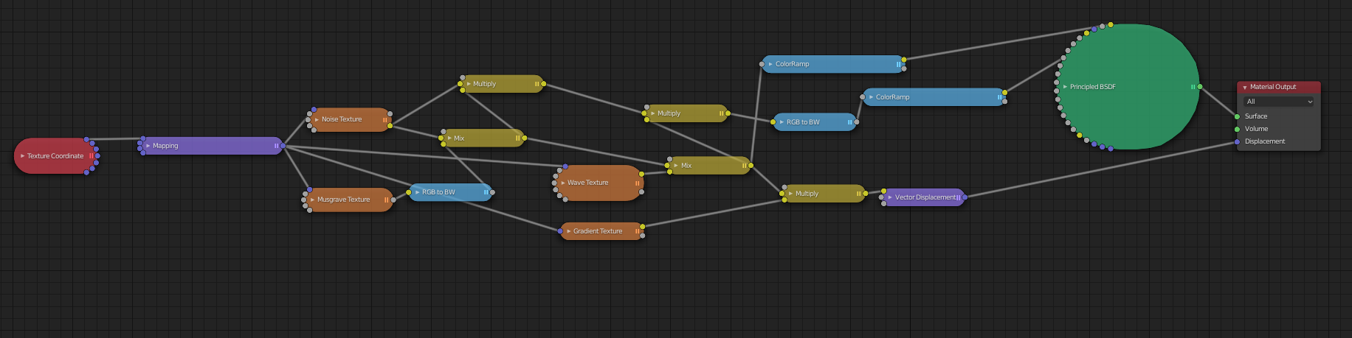Expand the Vector Displacement node arrow
Image resolution: width=1352 pixels, height=338 pixels.
pyautogui.click(x=891, y=197)
